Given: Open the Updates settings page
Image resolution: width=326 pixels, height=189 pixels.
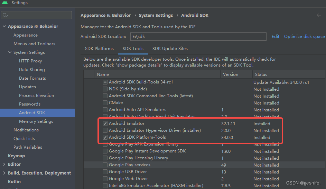Looking at the screenshot, I should (27, 87).
